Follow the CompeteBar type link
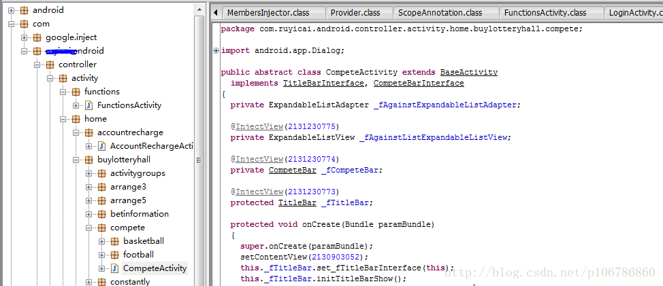Image resolution: width=663 pixels, height=286 pixels. (x=293, y=170)
